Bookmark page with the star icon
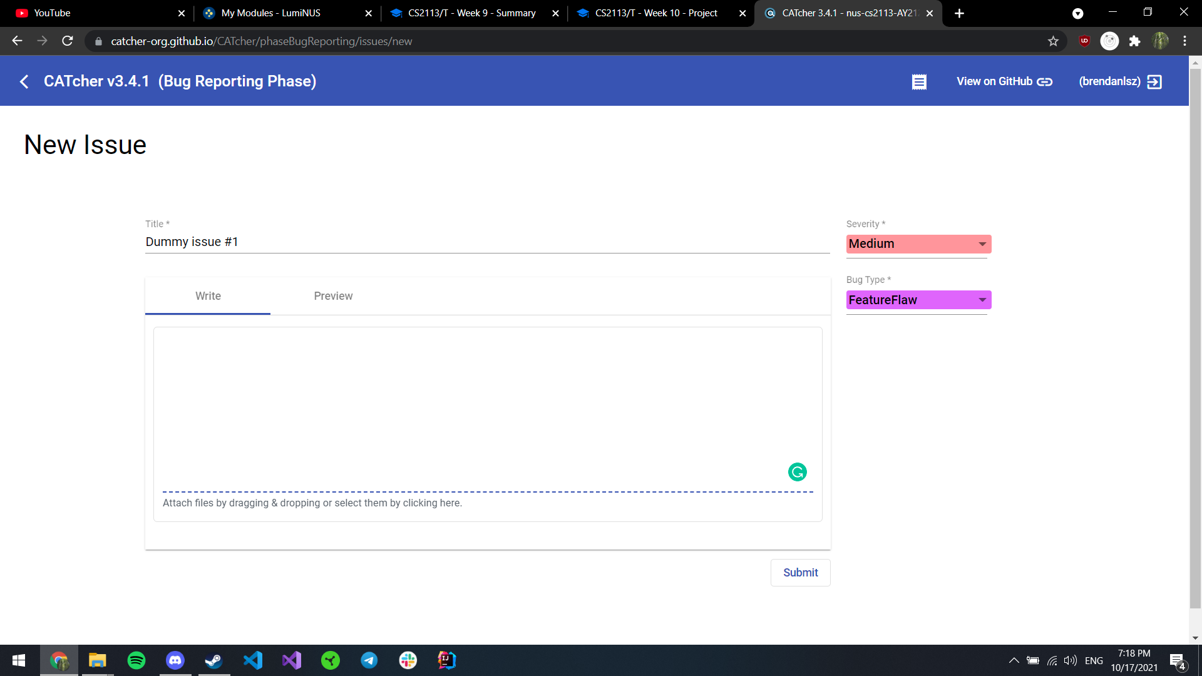1202x676 pixels. point(1053,41)
